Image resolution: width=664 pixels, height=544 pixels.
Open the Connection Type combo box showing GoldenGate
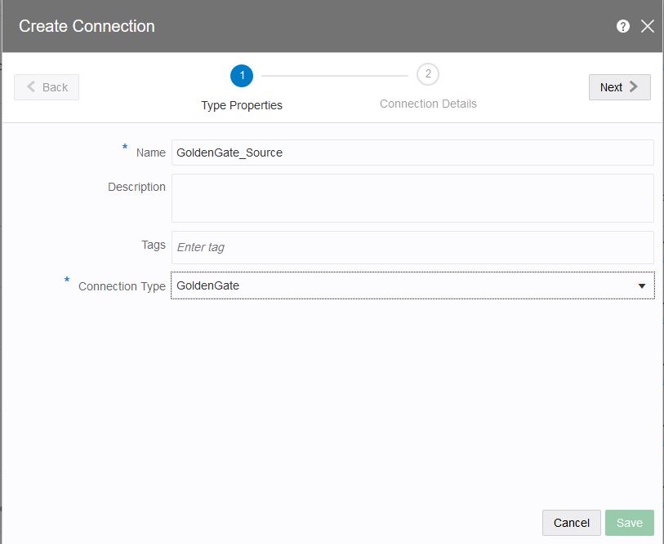pos(400,285)
